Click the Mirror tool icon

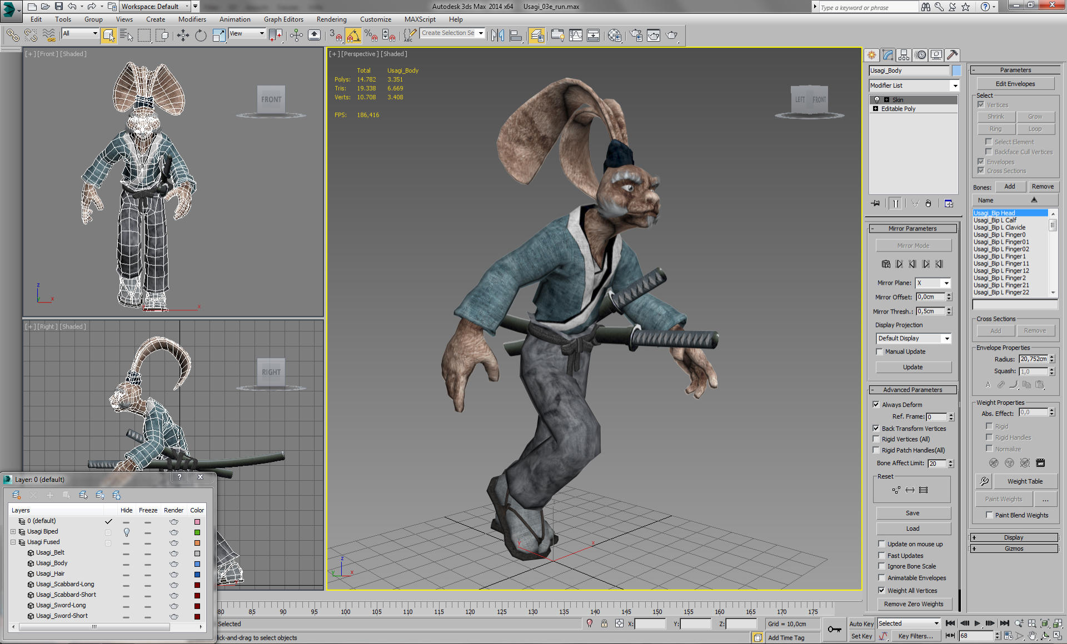[x=498, y=36]
